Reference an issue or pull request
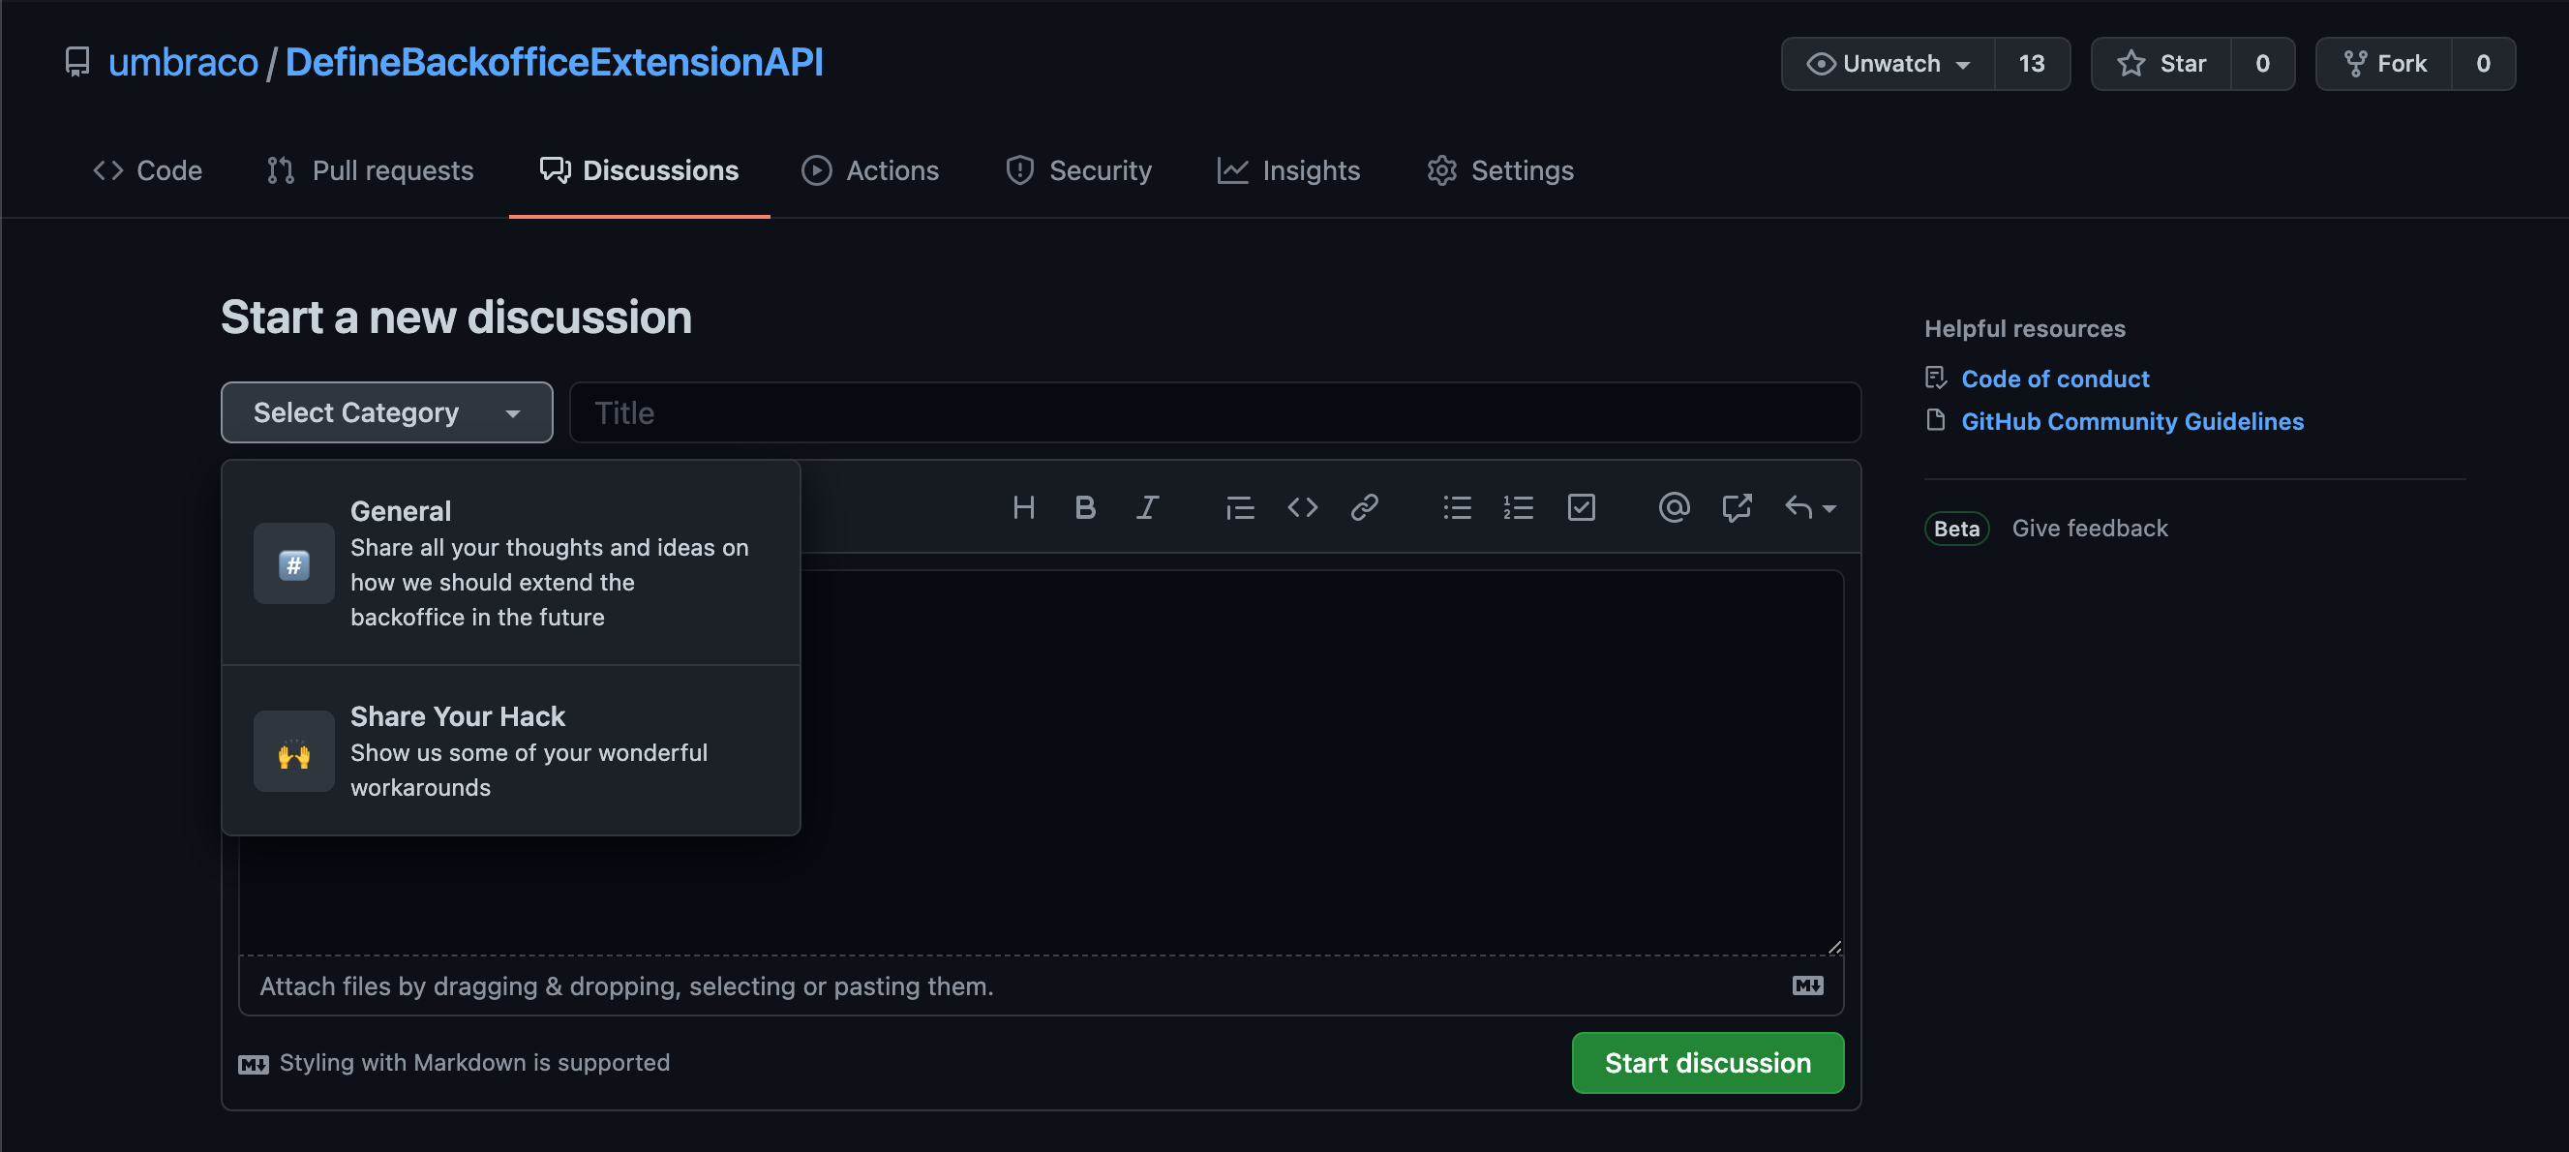This screenshot has height=1152, width=2569. click(1737, 507)
